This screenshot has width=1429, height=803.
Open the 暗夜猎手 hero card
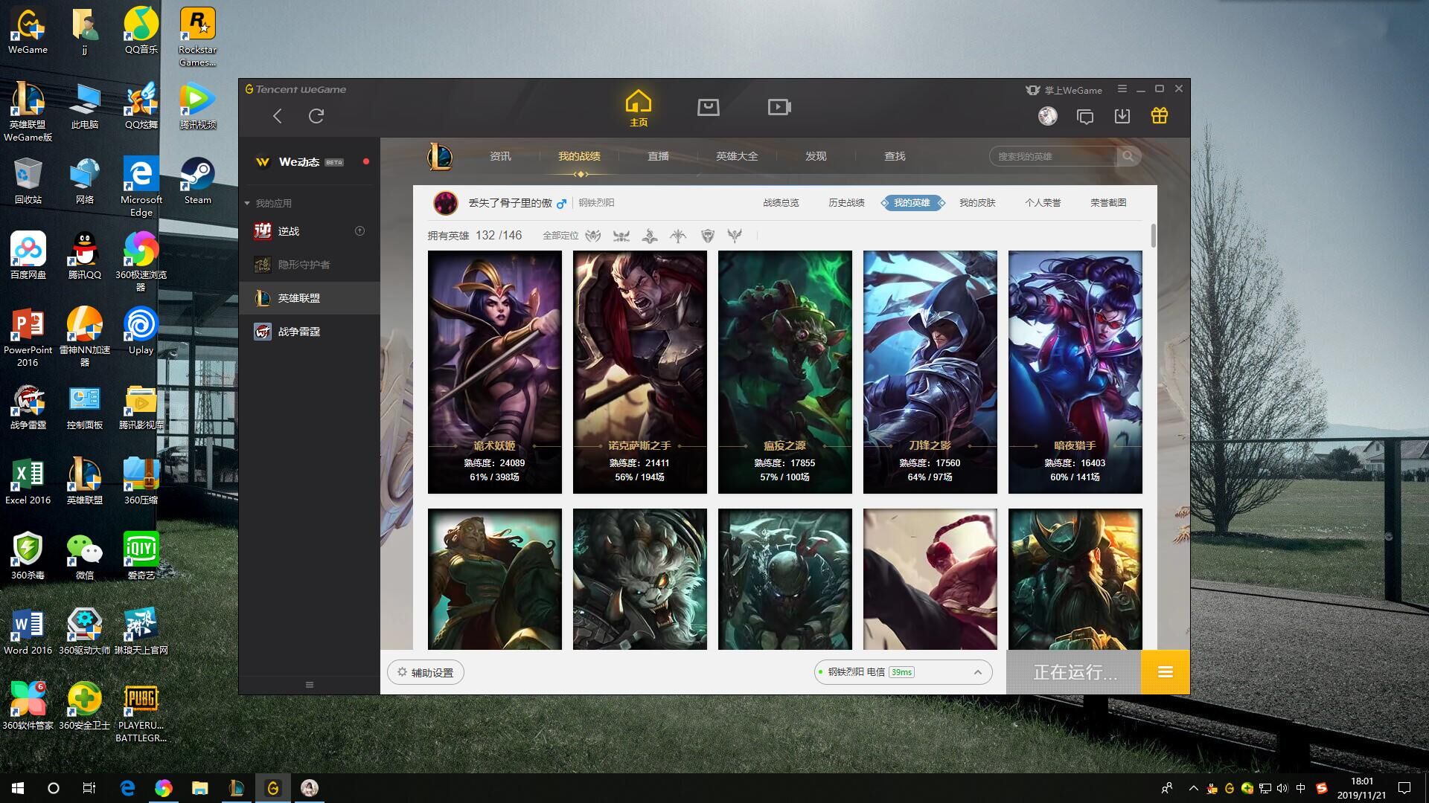(x=1075, y=372)
